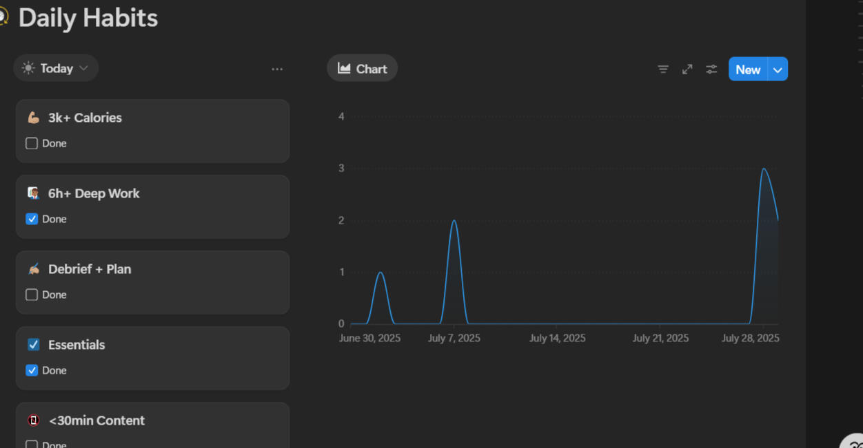Image resolution: width=863 pixels, height=448 pixels.
Task: Click the chart peak near July 28, 2025
Action: (763, 169)
